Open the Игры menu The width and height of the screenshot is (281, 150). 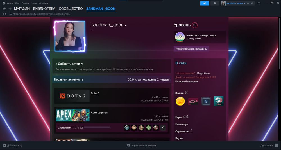tap(34, 3)
